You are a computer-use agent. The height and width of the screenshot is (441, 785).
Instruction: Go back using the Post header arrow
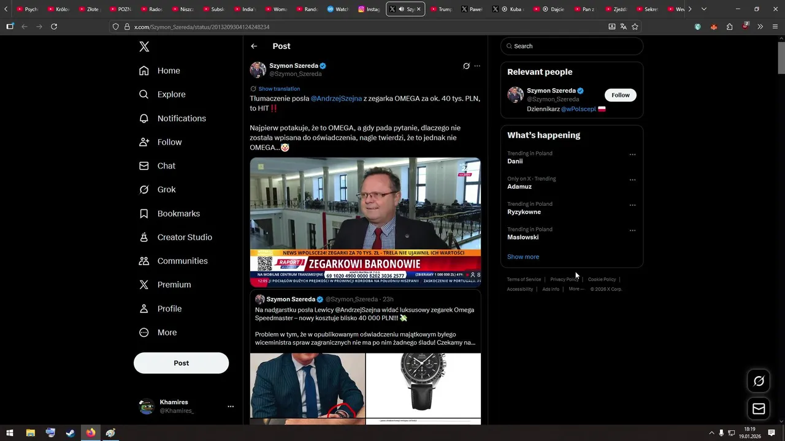point(254,46)
